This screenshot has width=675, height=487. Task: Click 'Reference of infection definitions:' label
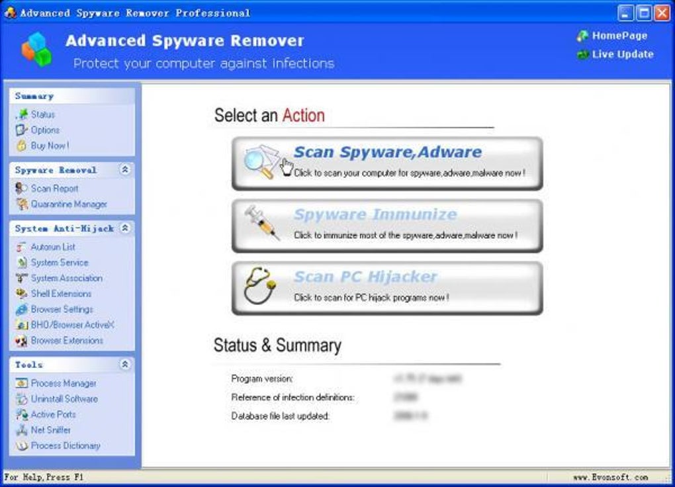pos(292,397)
